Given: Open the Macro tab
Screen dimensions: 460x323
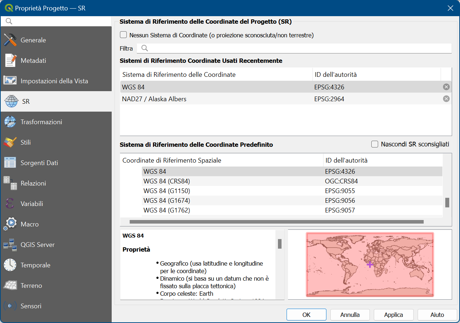Looking at the screenshot, I should pyautogui.click(x=56, y=224).
